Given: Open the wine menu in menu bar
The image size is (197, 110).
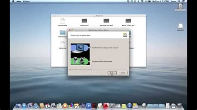Looking at the screenshot, I should 20,1.
